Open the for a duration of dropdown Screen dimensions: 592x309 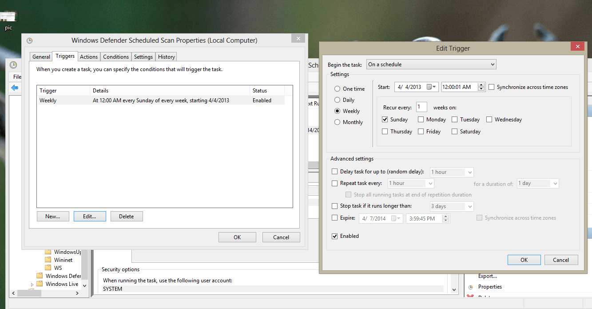pos(538,183)
